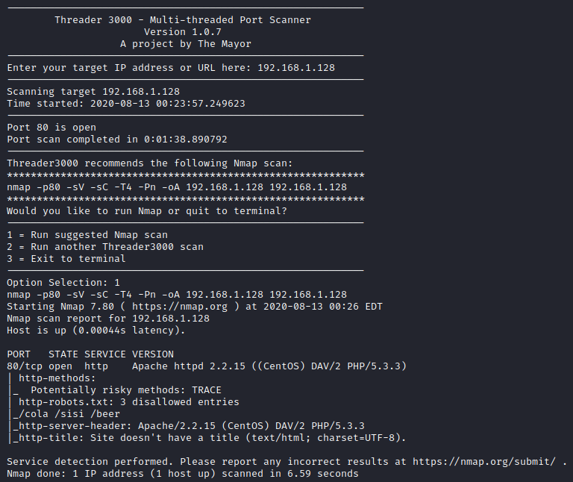This screenshot has width=573, height=482.
Task: Click option '1 = Run suggested Nmap scan'
Action: pos(87,234)
